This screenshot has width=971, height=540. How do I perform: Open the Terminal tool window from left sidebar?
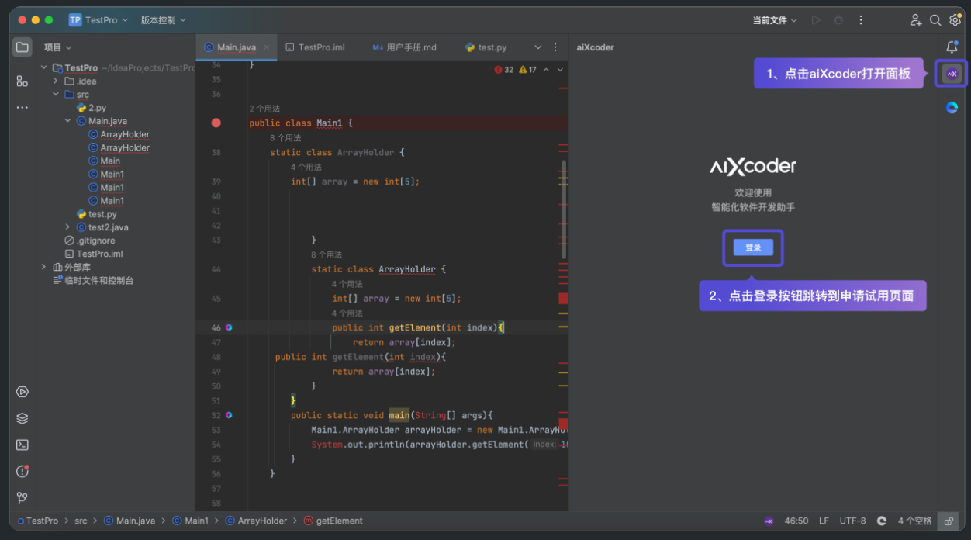21,445
